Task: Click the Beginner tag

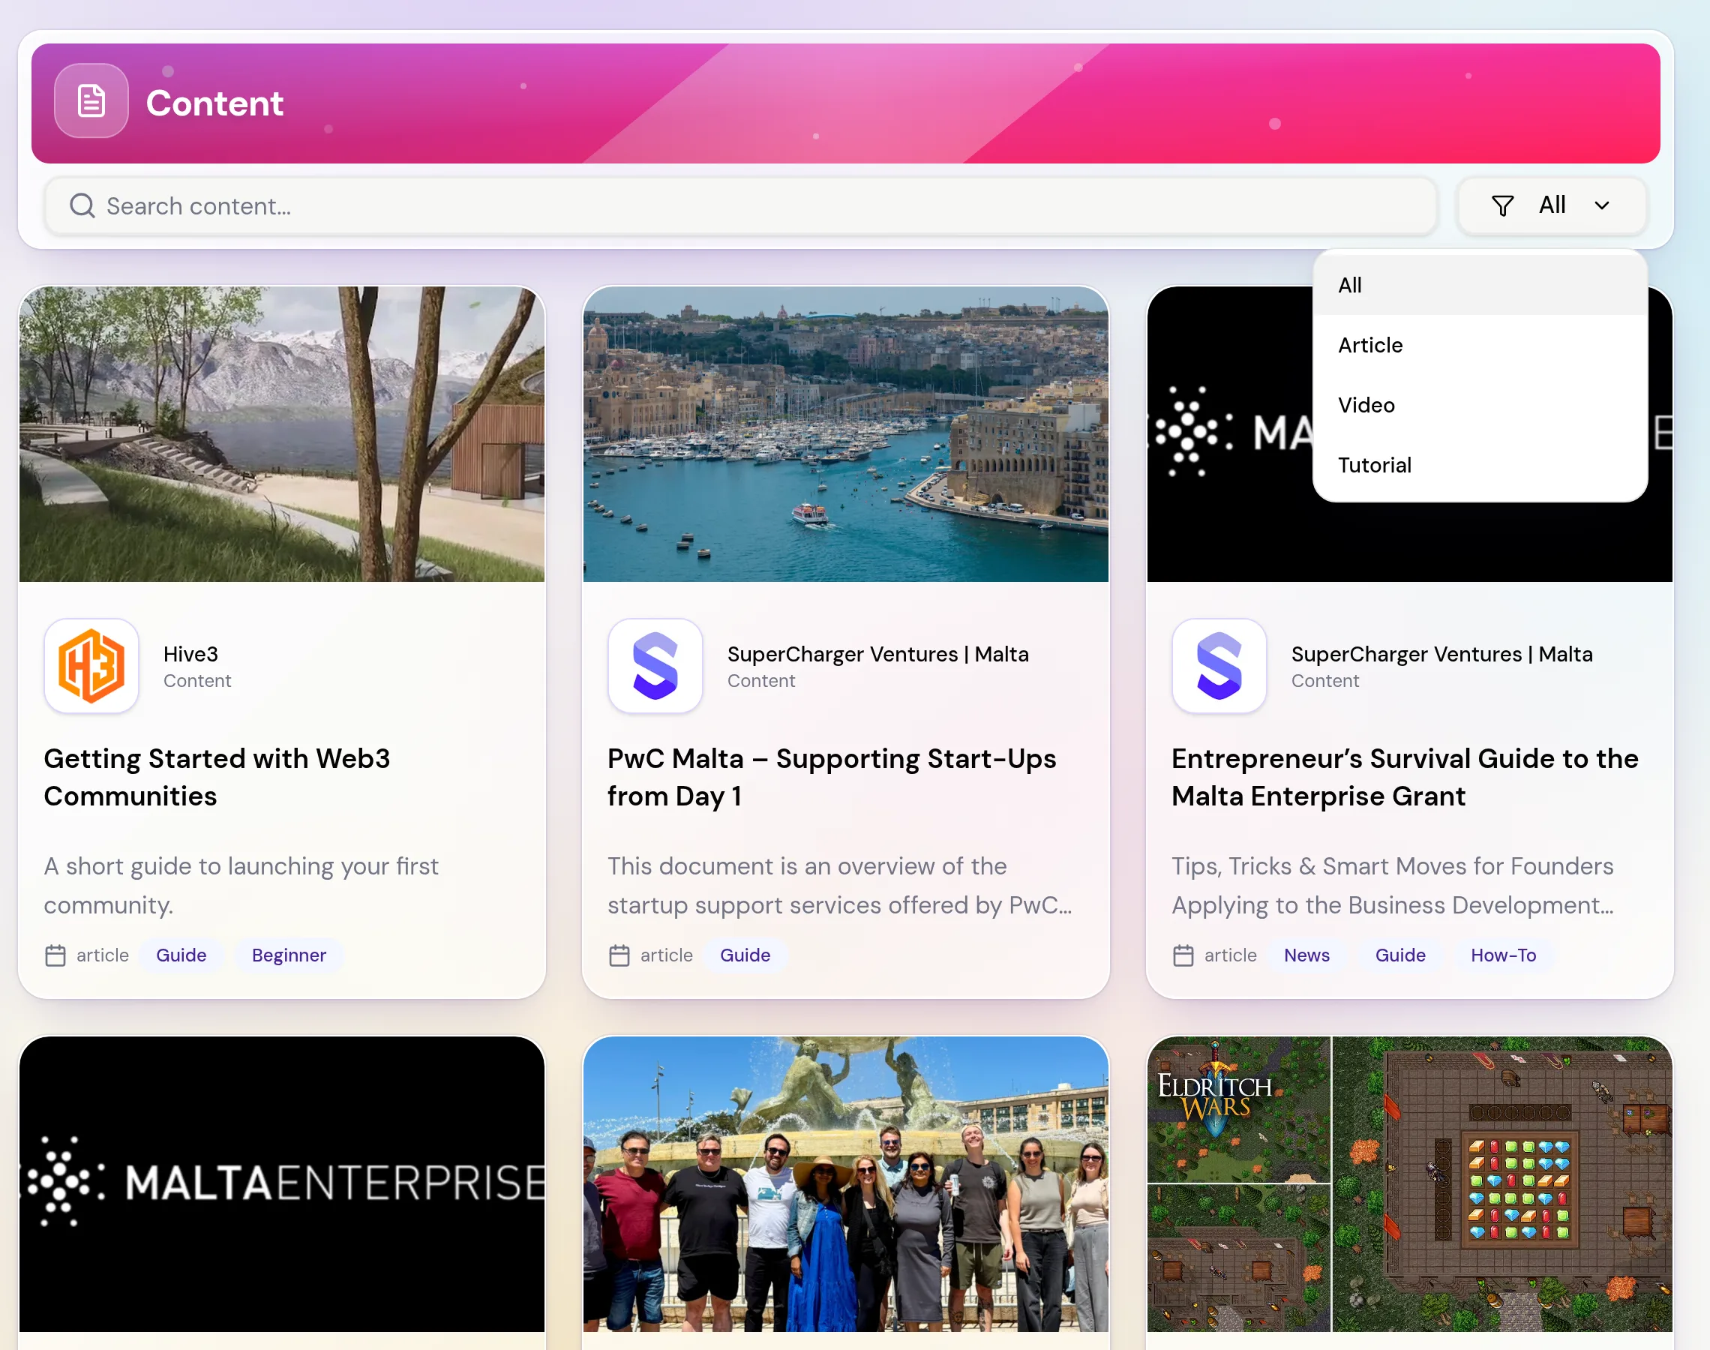Action: [289, 955]
